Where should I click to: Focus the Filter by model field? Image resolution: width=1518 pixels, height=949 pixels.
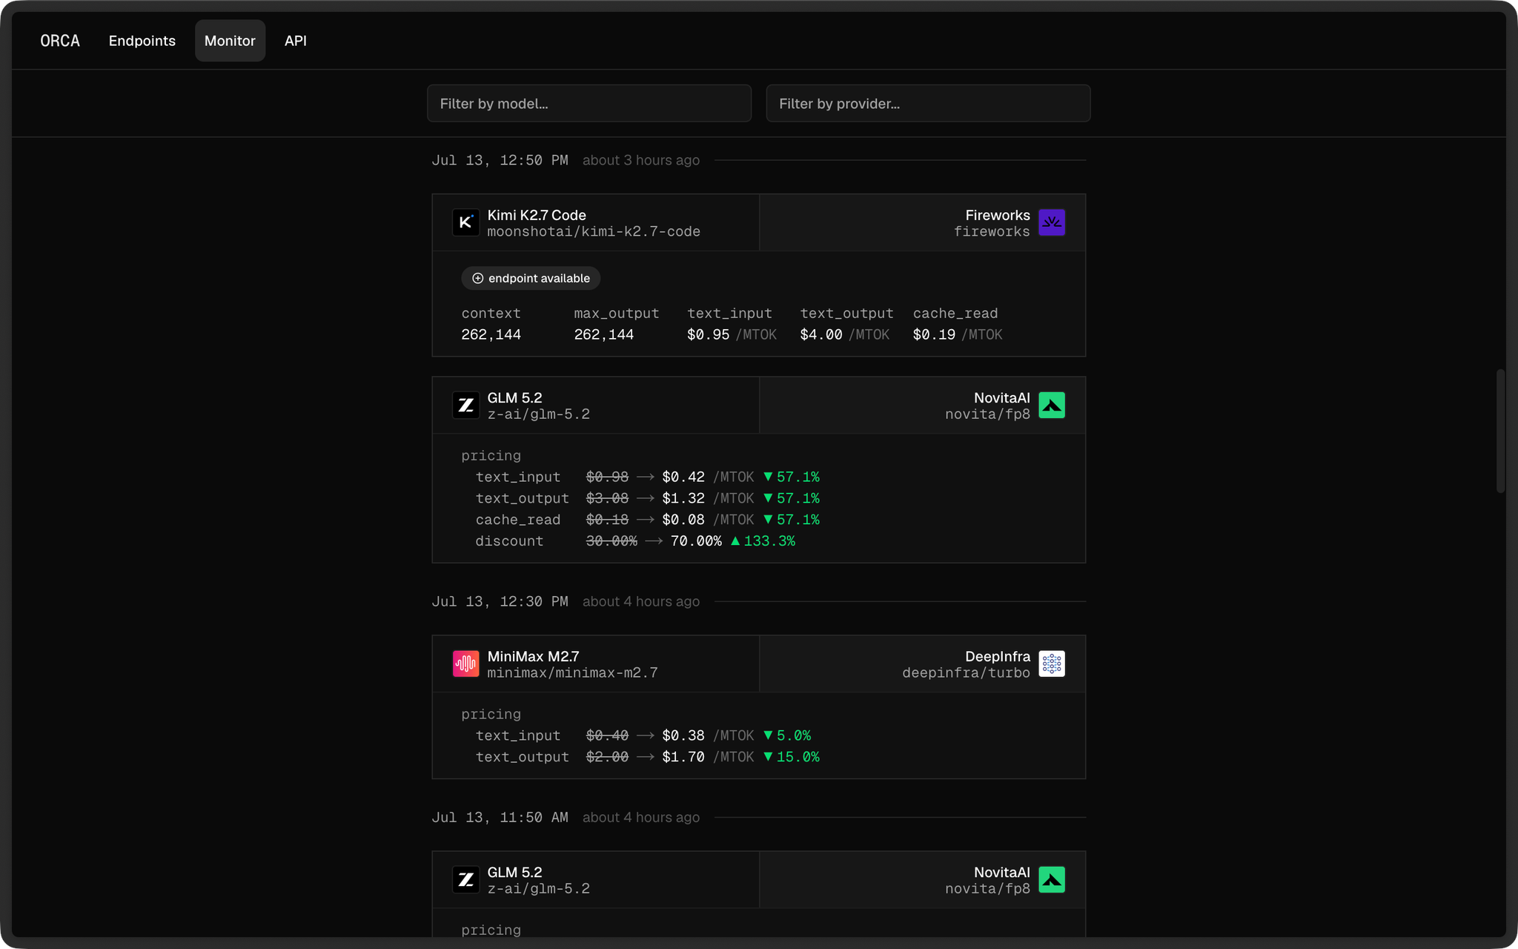(589, 103)
